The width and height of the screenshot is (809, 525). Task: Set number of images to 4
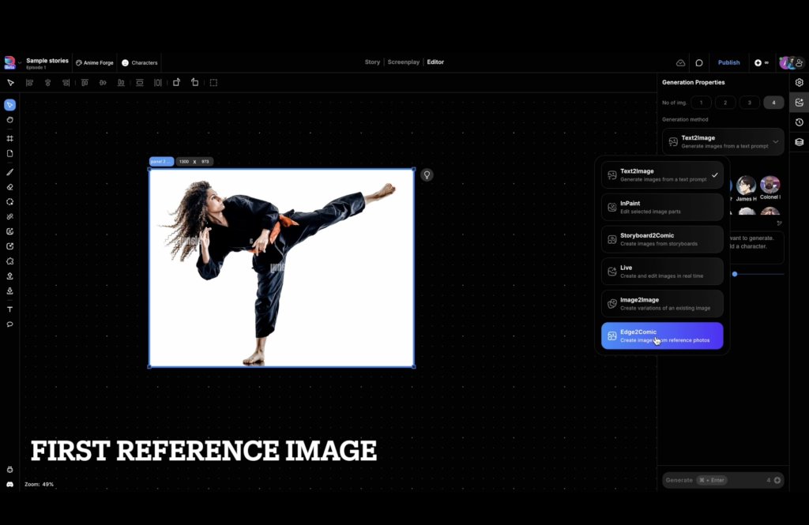773,103
